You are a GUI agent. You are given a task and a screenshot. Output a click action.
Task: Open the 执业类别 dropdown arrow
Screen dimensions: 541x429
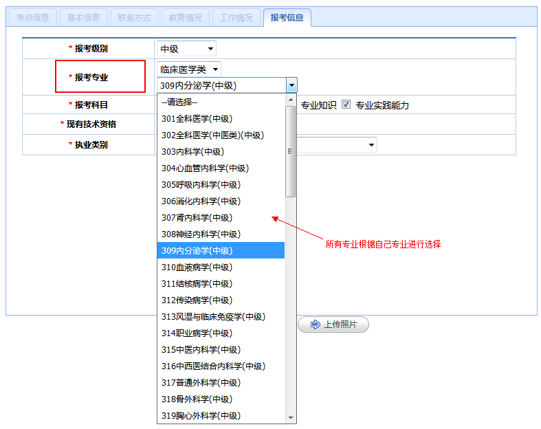371,145
